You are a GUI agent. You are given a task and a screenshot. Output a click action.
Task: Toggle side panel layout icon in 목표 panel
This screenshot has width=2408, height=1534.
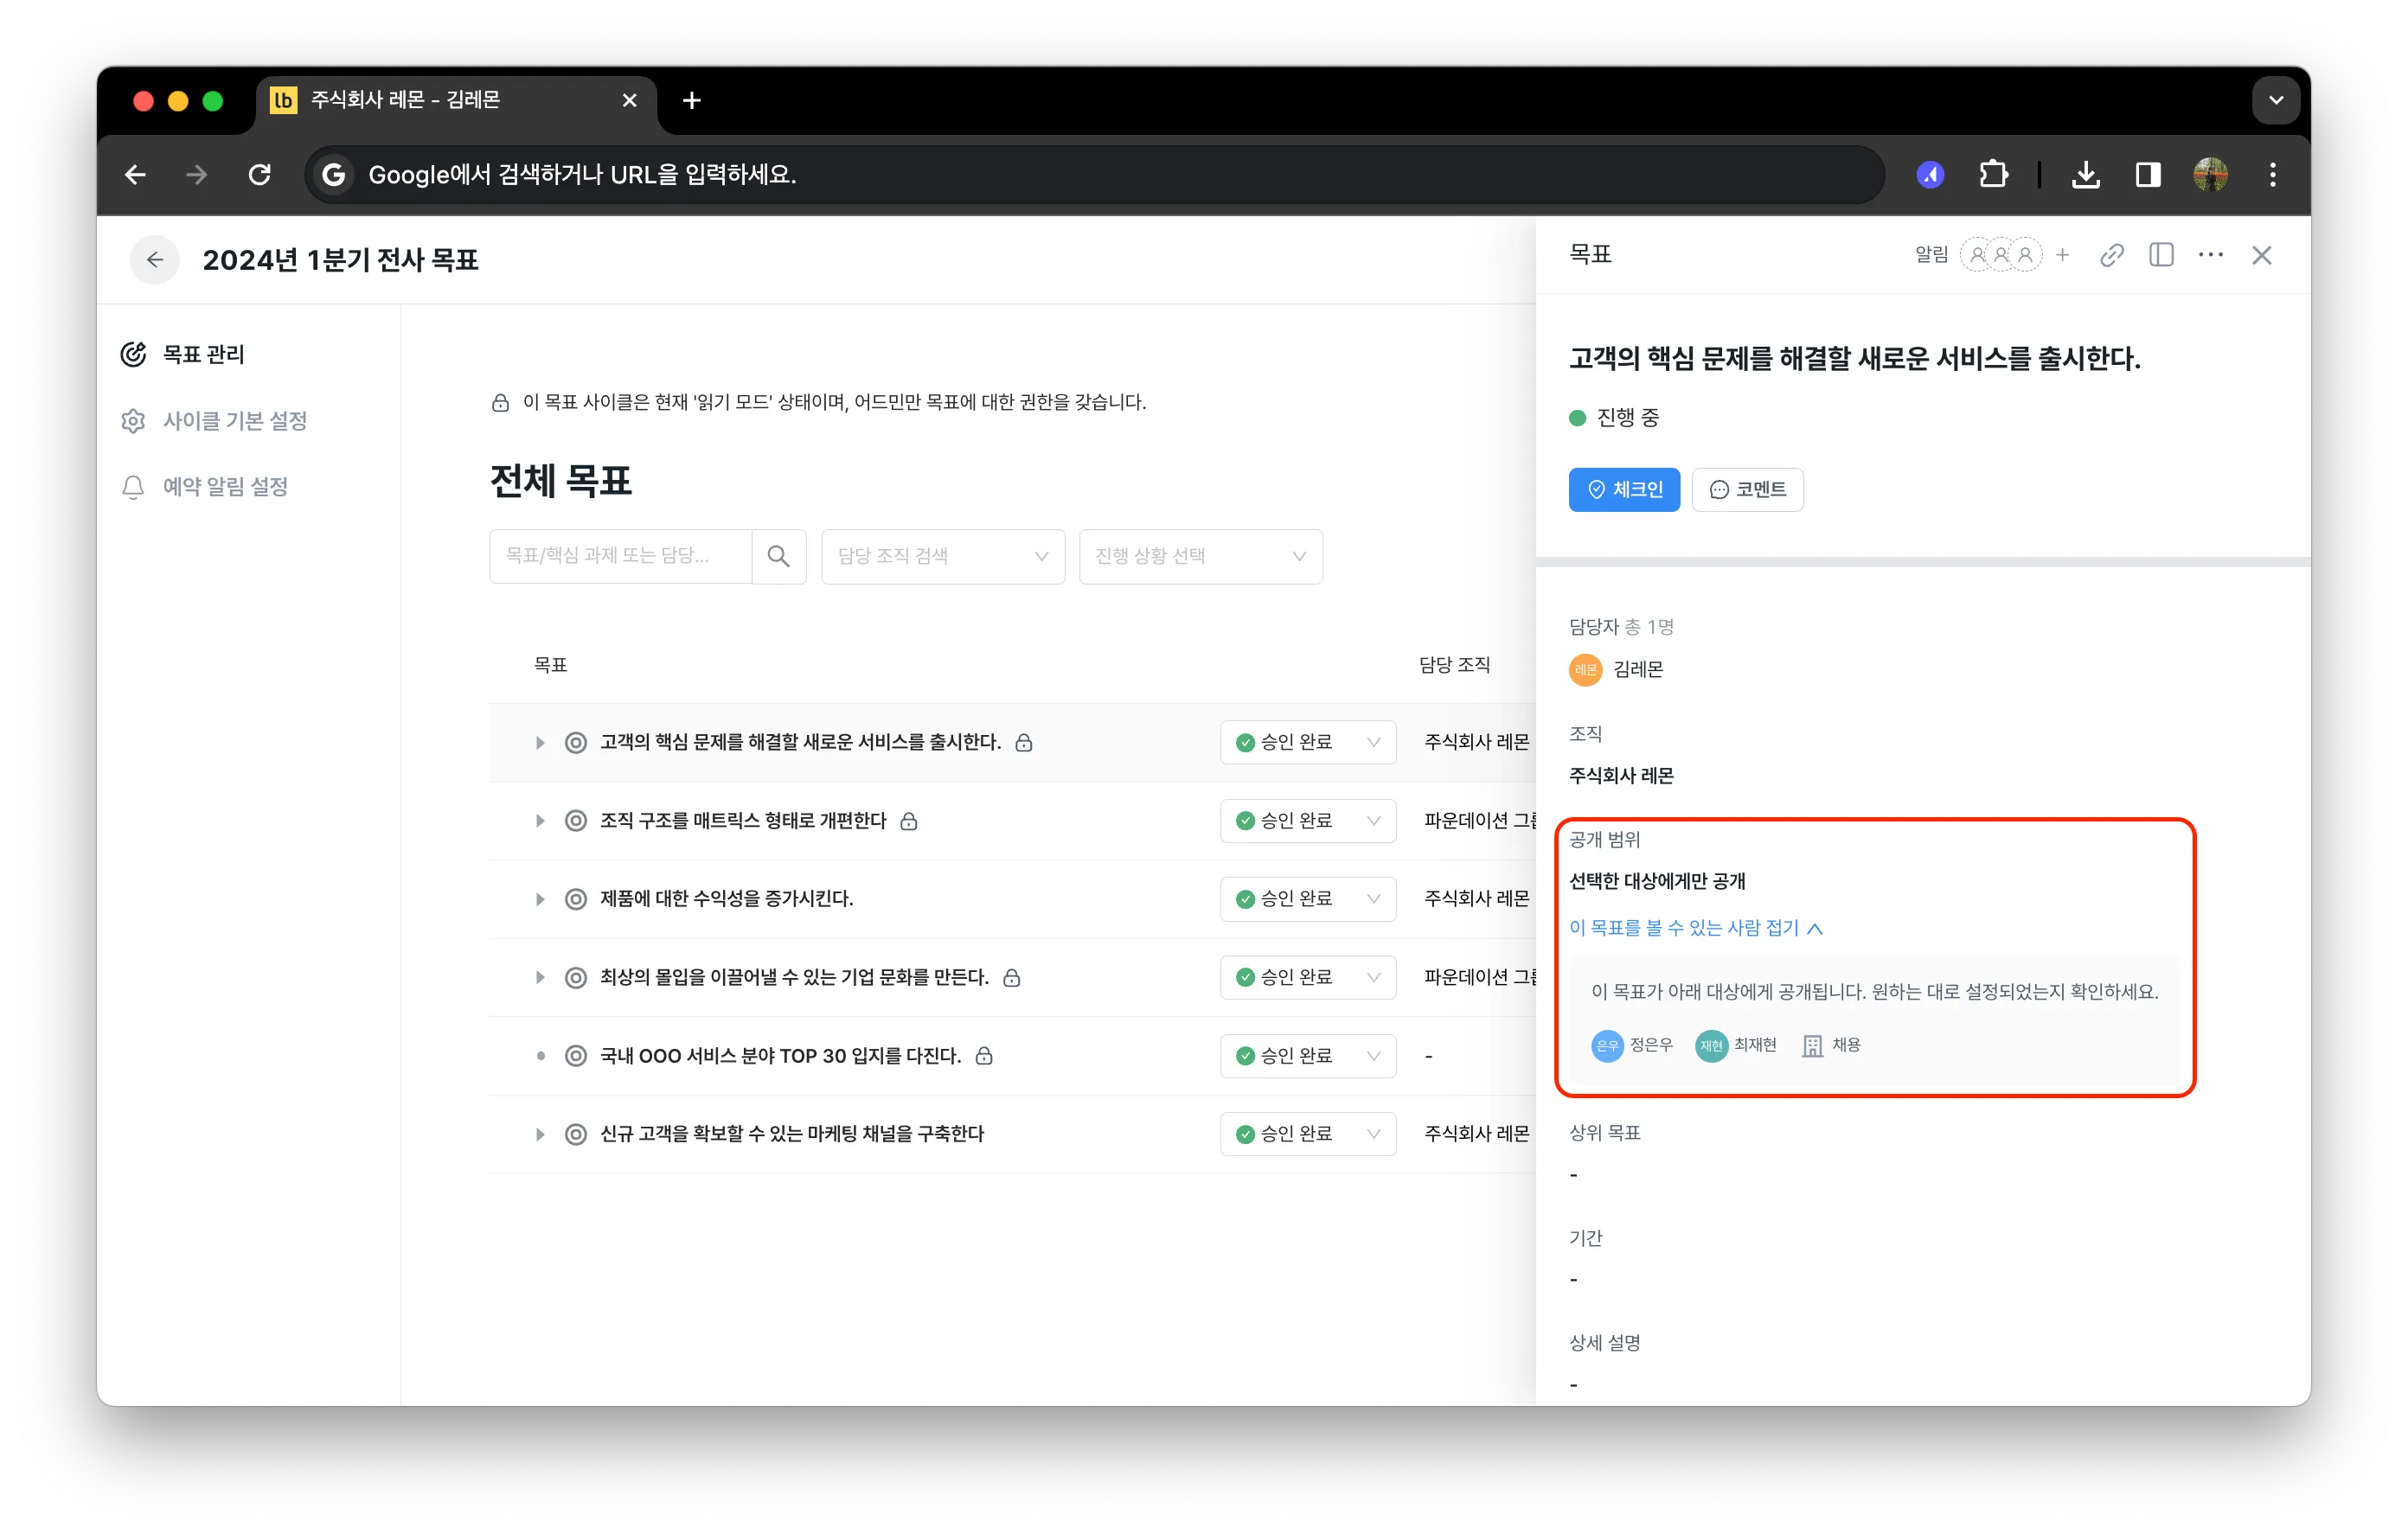click(2161, 255)
